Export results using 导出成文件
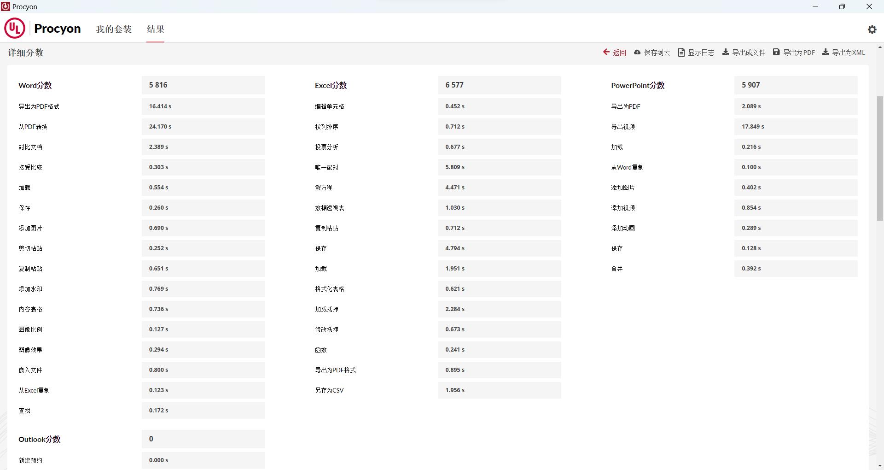The height and width of the screenshot is (470, 884). point(743,53)
